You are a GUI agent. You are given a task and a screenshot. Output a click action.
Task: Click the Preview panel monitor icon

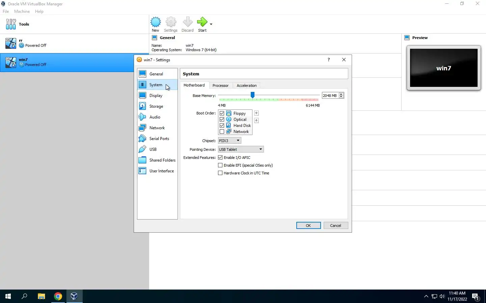(x=407, y=38)
